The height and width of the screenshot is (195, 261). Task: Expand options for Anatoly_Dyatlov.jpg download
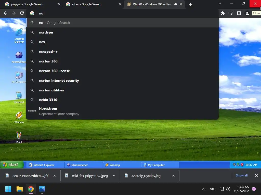click(173, 176)
